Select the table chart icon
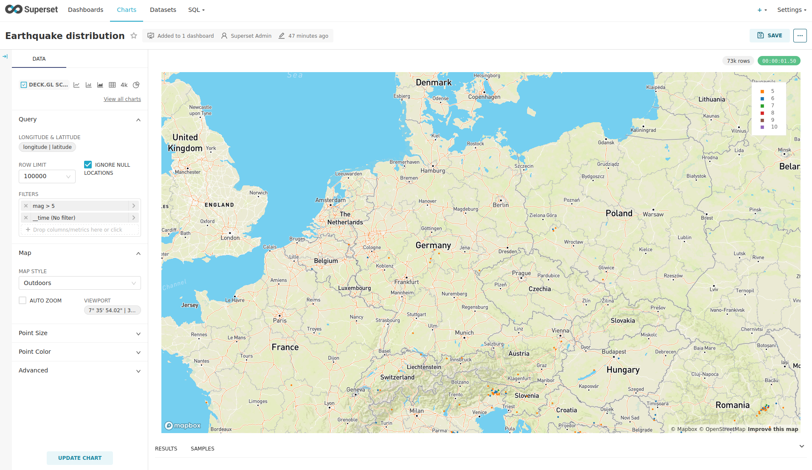 [x=112, y=85]
